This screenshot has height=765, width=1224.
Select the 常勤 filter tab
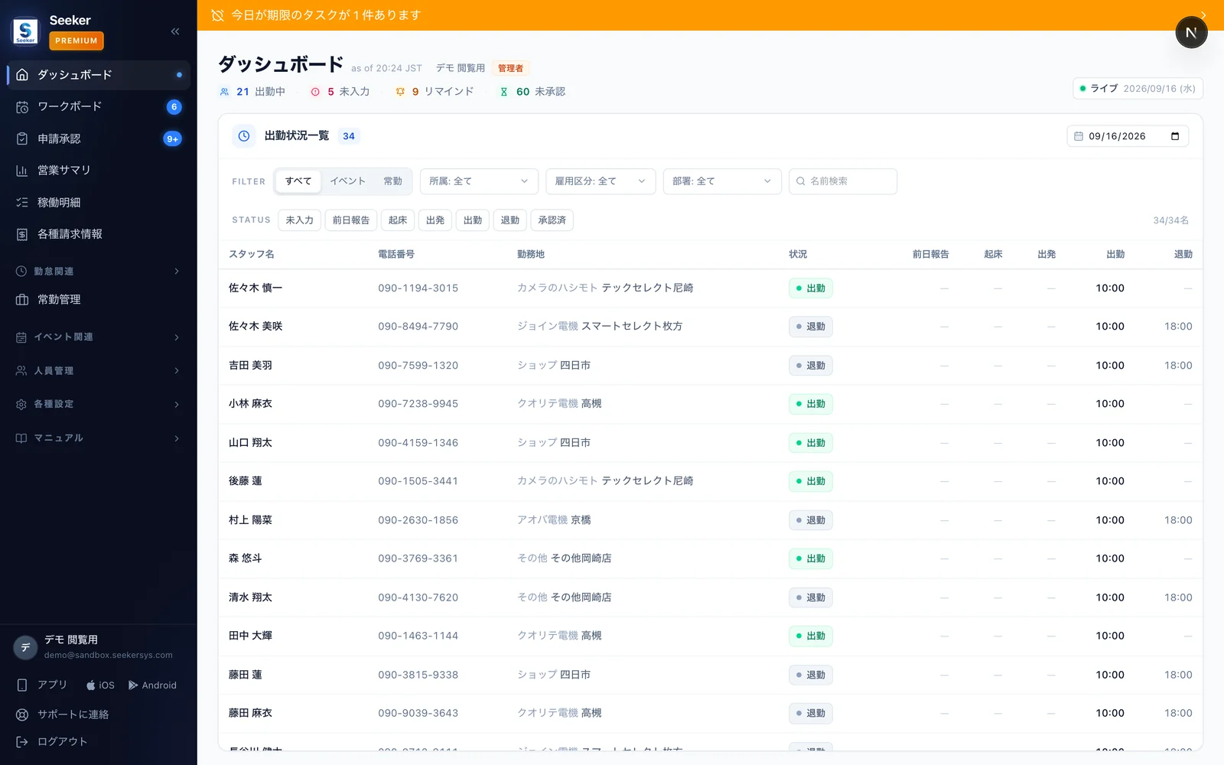(392, 181)
